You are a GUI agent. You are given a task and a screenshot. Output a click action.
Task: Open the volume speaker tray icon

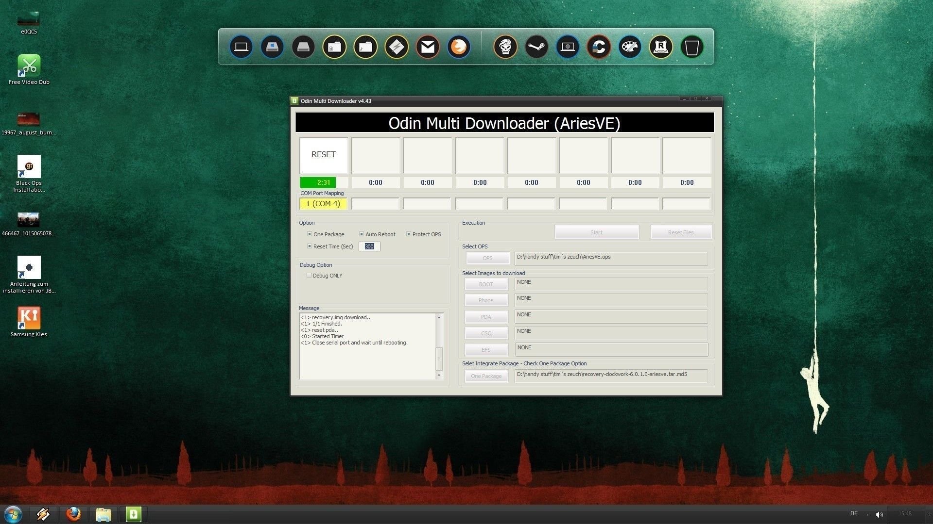[x=880, y=514]
